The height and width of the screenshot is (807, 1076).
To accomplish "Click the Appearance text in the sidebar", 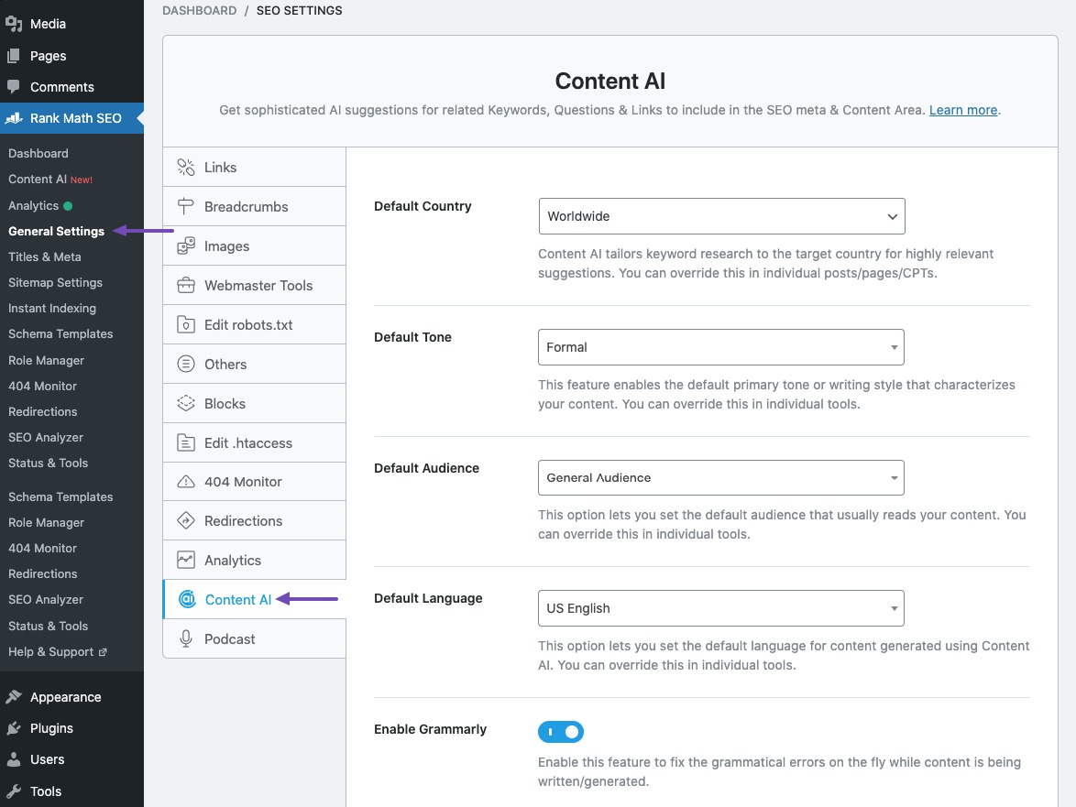I will 65,696.
